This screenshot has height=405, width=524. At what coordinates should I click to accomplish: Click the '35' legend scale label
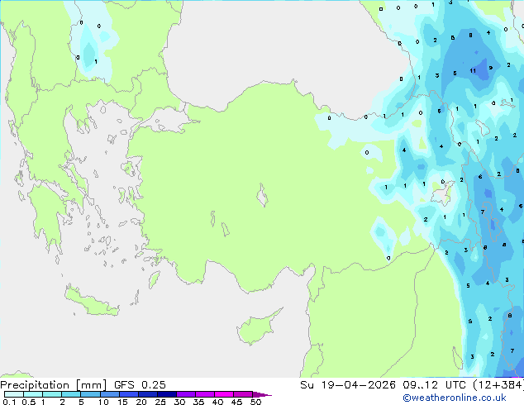[198, 402]
